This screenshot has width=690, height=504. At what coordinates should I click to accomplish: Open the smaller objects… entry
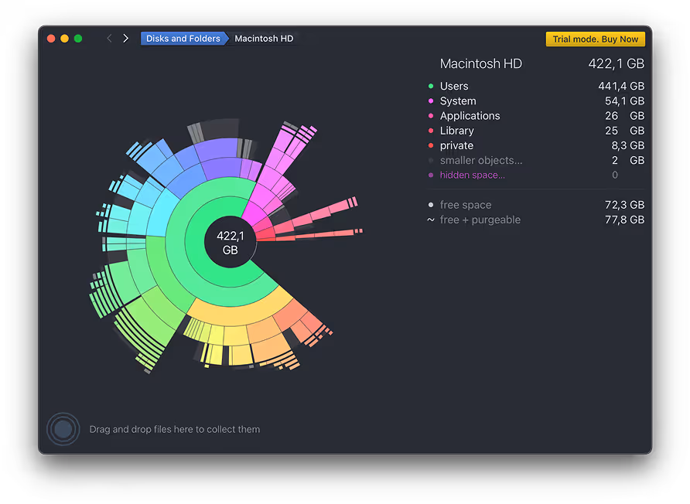[x=536, y=160]
